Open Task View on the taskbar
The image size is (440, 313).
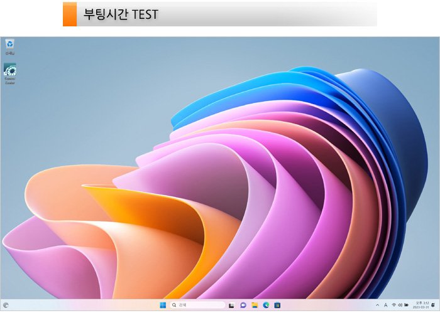(x=231, y=305)
